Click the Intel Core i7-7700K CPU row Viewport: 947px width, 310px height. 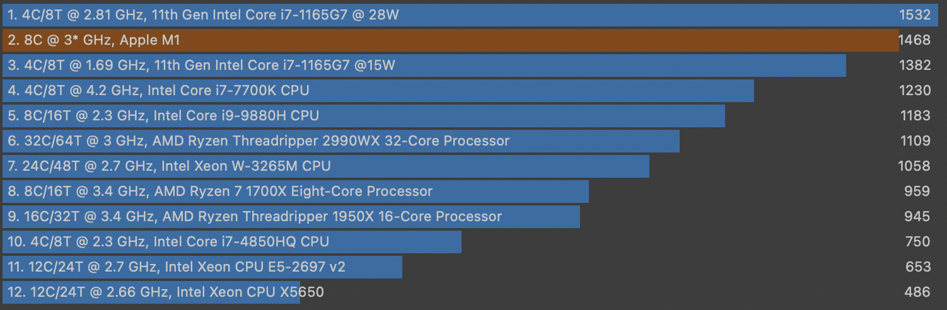click(159, 90)
